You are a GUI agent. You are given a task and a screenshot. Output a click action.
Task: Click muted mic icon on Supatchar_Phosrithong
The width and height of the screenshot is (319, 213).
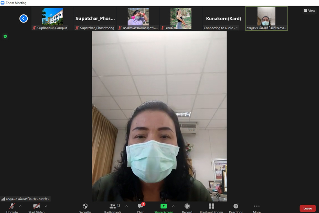(x=77, y=28)
